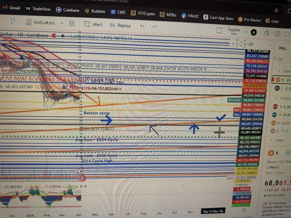Enter fullscreen mode

click(287, 34)
